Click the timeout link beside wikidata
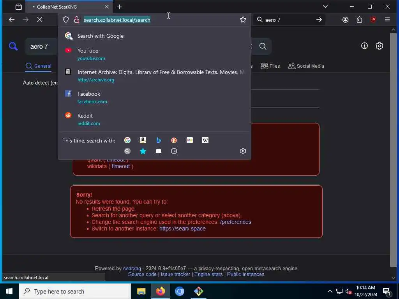 [x=121, y=166]
